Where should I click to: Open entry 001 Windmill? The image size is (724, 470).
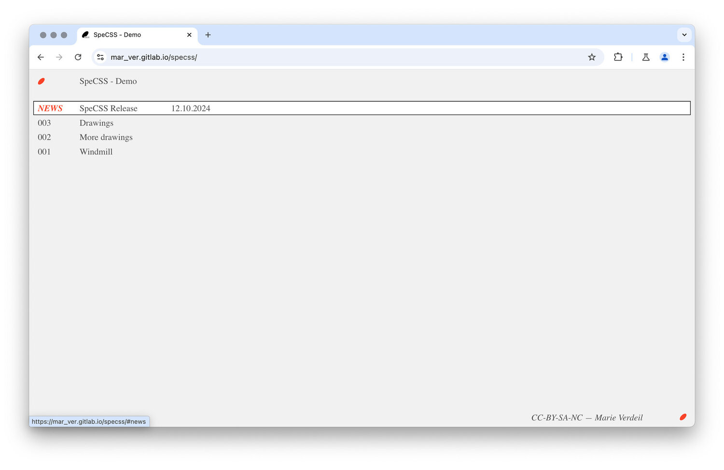click(x=96, y=151)
